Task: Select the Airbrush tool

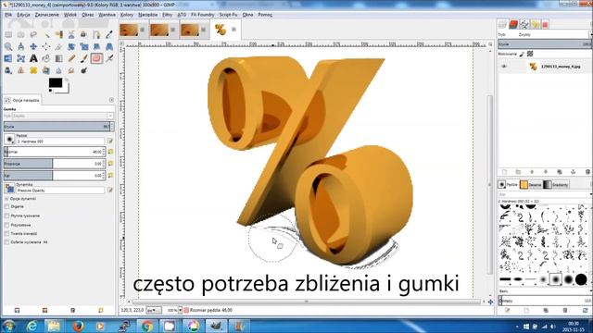Action: point(109,58)
